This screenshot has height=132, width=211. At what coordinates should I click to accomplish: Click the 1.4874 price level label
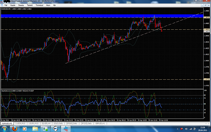pyautogui.click(x=207, y=18)
